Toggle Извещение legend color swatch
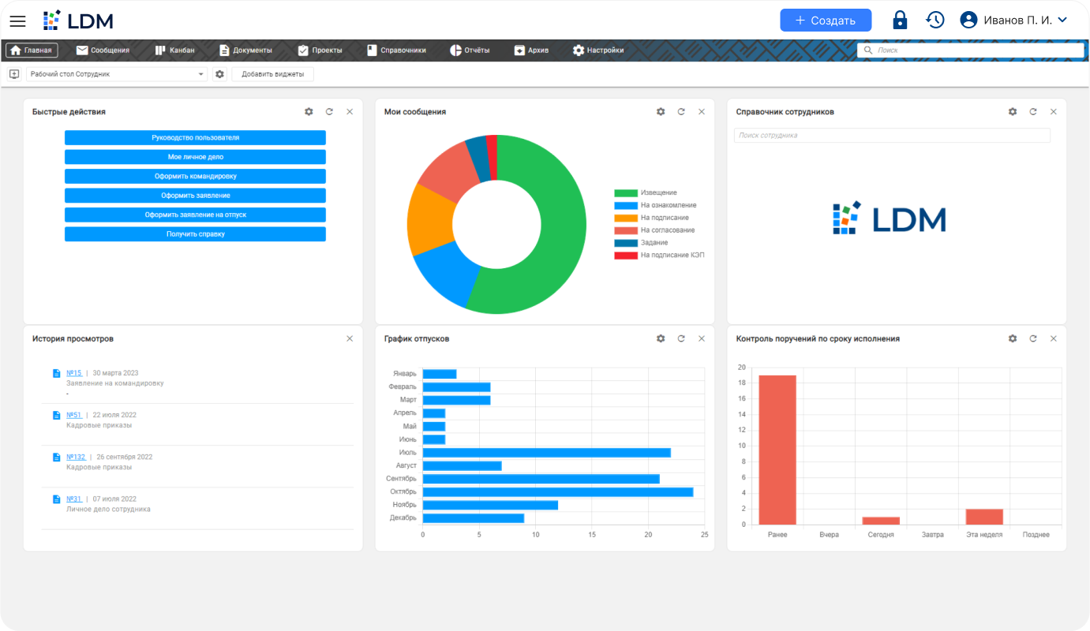Image resolution: width=1090 pixels, height=631 pixels. point(626,193)
